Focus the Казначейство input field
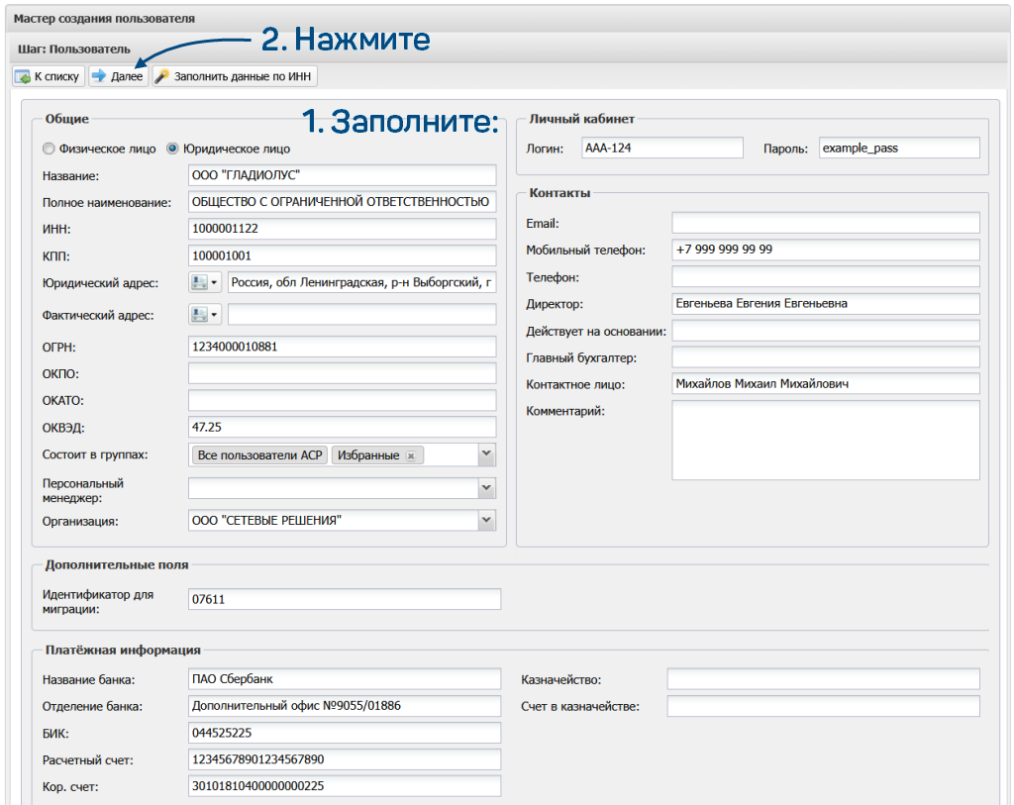The height and width of the screenshot is (805, 1014). point(823,679)
